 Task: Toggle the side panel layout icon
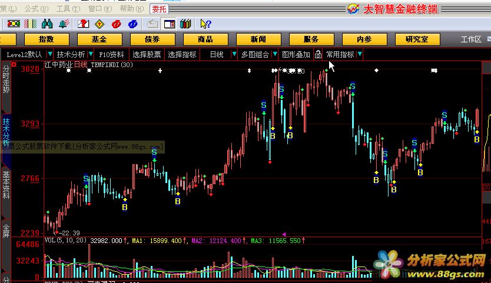[x=170, y=24]
